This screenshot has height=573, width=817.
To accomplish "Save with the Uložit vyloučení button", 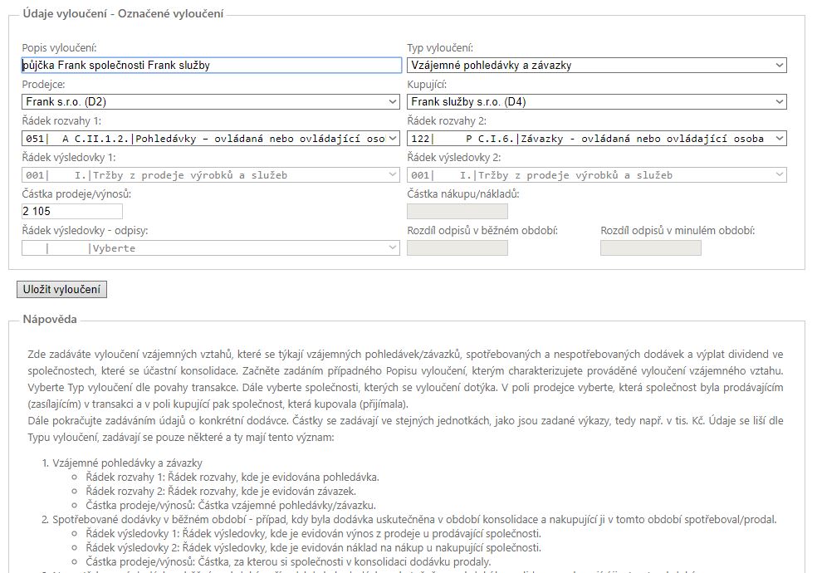I will pos(61,290).
